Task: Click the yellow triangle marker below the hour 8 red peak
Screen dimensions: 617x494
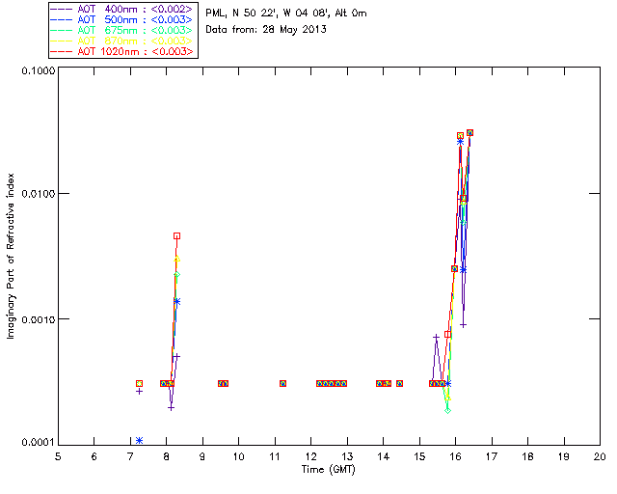Action: 177,259
